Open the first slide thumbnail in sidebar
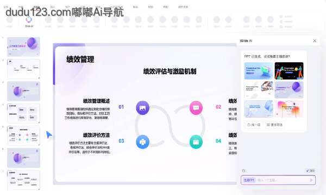The height and width of the screenshot is (195, 326). coord(23,47)
